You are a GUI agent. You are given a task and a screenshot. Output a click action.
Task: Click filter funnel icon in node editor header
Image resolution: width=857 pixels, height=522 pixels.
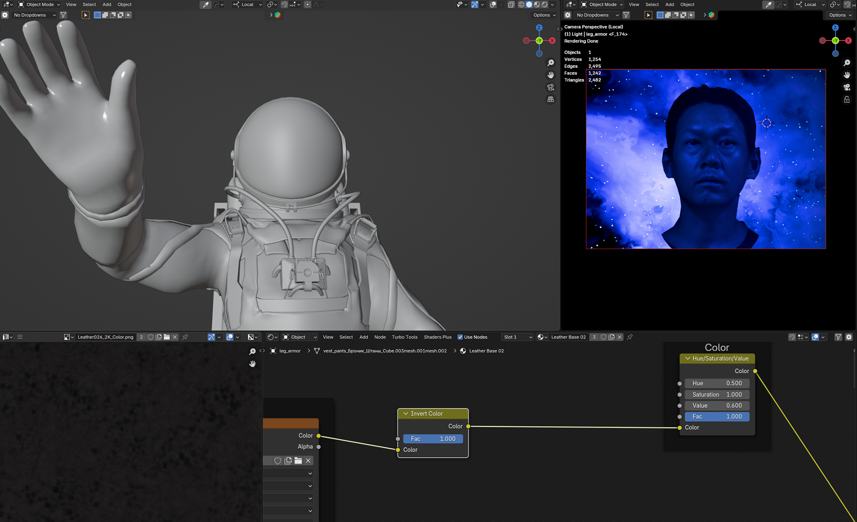click(838, 337)
